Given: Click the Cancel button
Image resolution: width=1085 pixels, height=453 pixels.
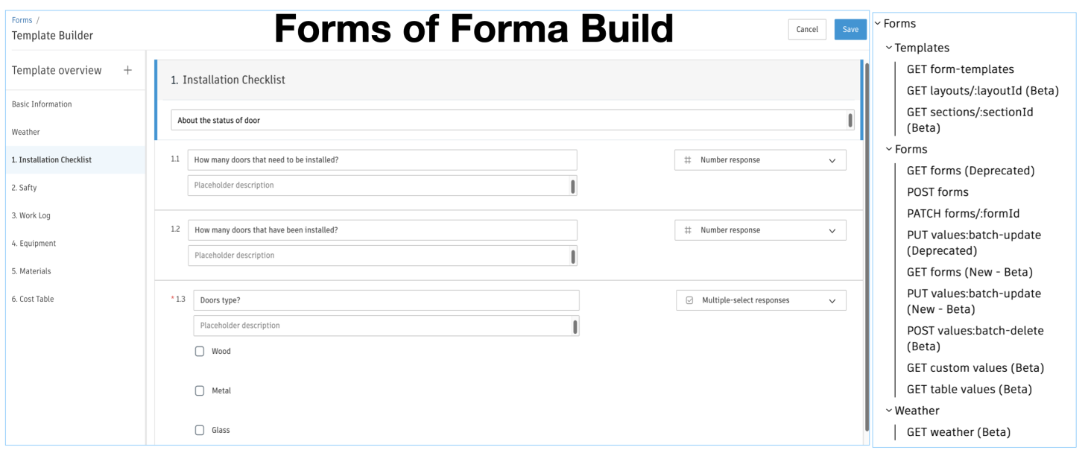Looking at the screenshot, I should point(807,30).
